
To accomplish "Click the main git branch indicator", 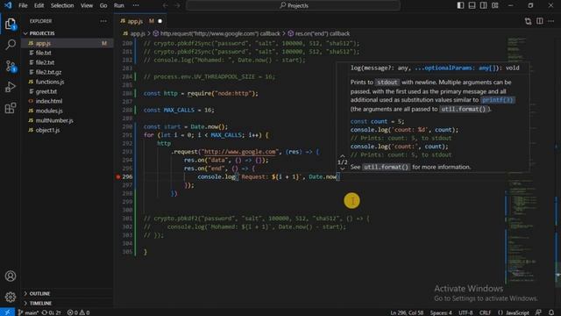I will pyautogui.click(x=28, y=312).
